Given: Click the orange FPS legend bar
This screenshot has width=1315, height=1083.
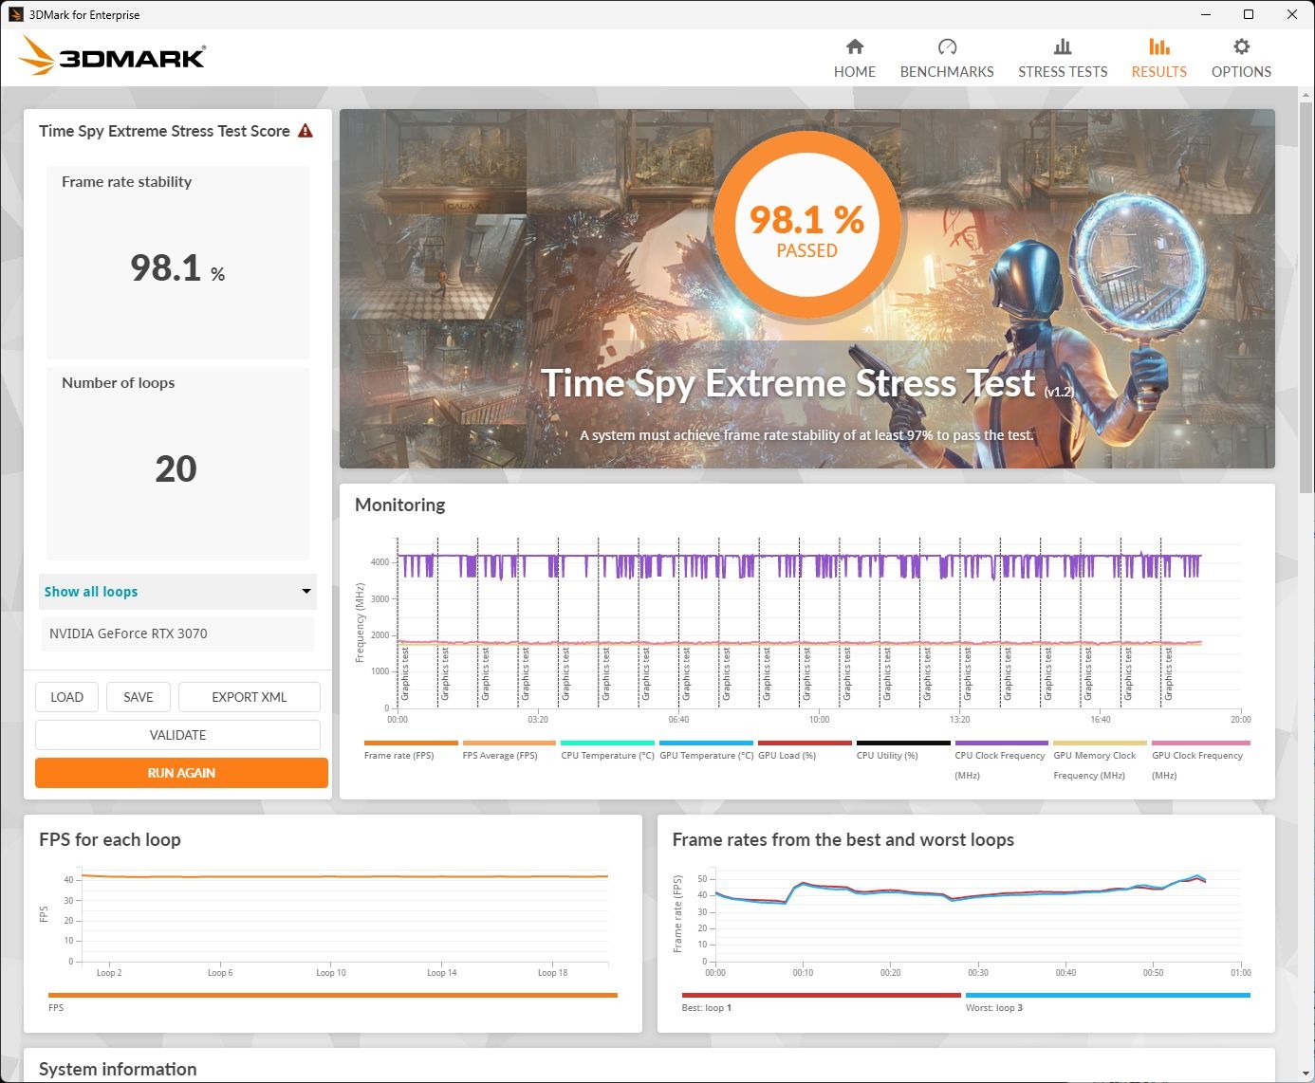Looking at the screenshot, I should click(x=333, y=995).
